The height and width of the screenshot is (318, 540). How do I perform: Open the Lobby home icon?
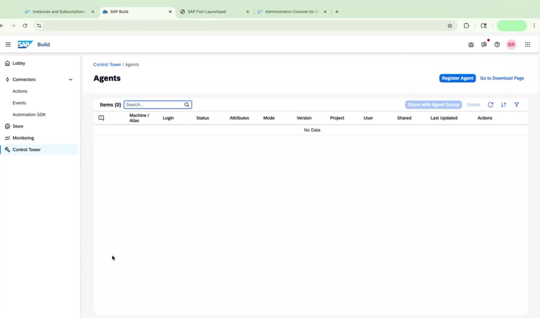[7, 63]
